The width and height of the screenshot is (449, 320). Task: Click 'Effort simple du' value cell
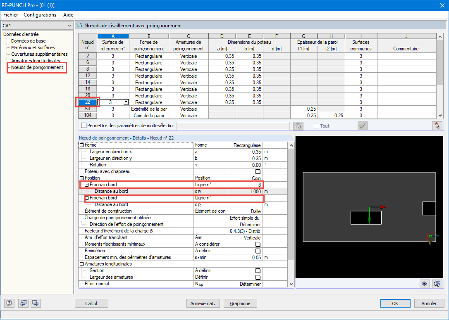tap(246, 218)
